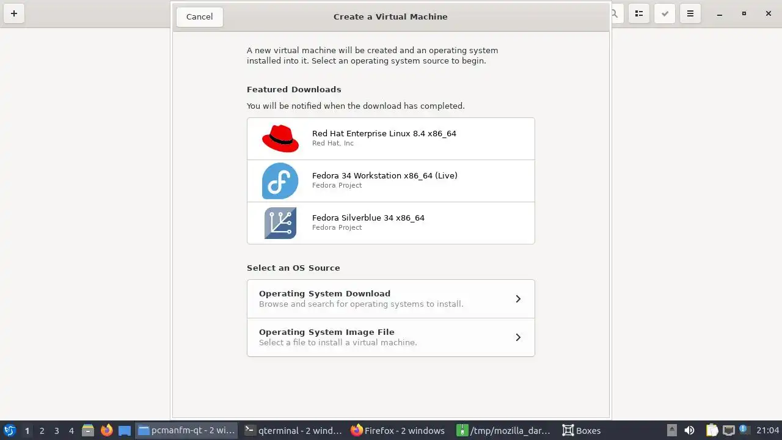Enable selection mode with the checkmark button
782x440 pixels.
click(665, 13)
